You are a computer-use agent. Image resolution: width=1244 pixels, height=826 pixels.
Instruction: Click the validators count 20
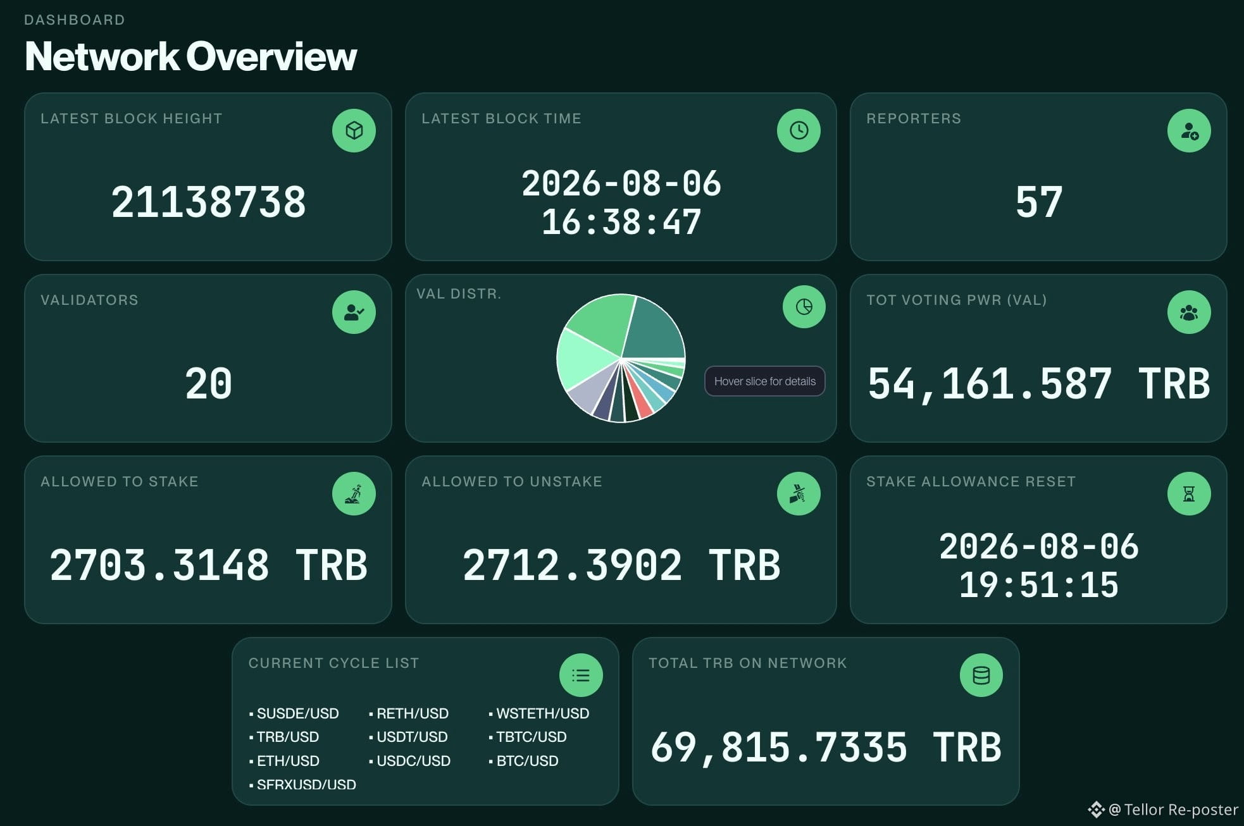coord(208,384)
